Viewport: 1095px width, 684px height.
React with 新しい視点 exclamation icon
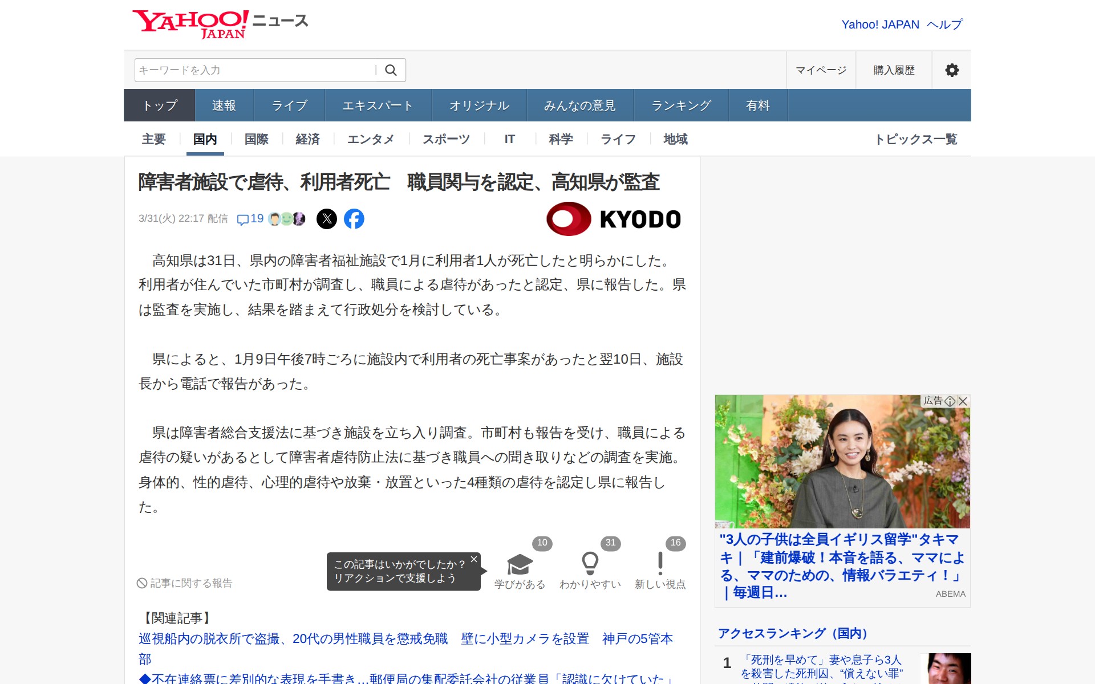click(x=660, y=564)
